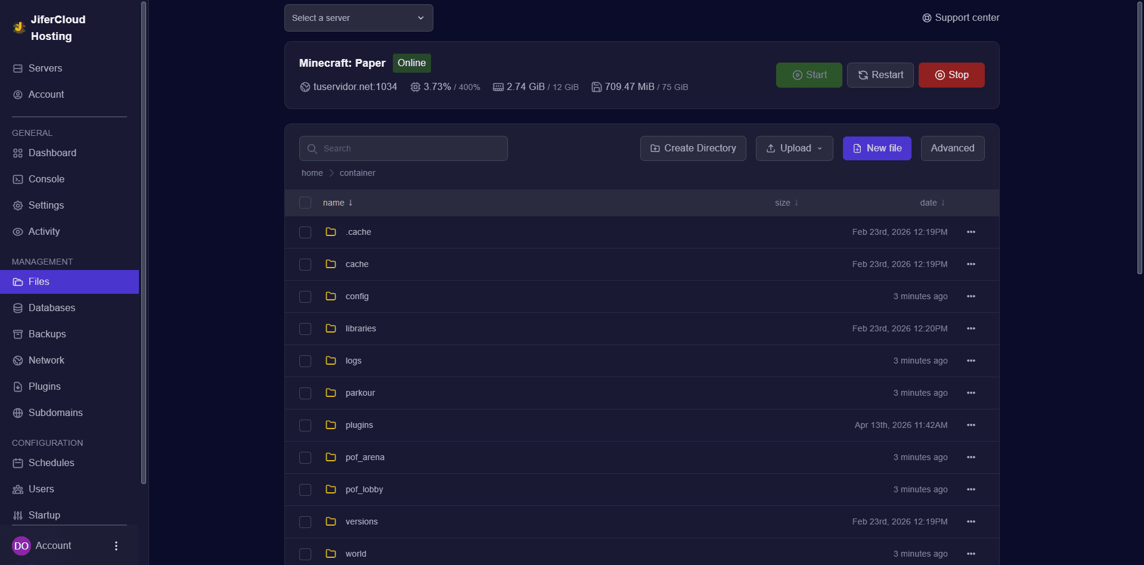Check the pof_arena folder checkbox
1144x565 pixels.
(305, 457)
